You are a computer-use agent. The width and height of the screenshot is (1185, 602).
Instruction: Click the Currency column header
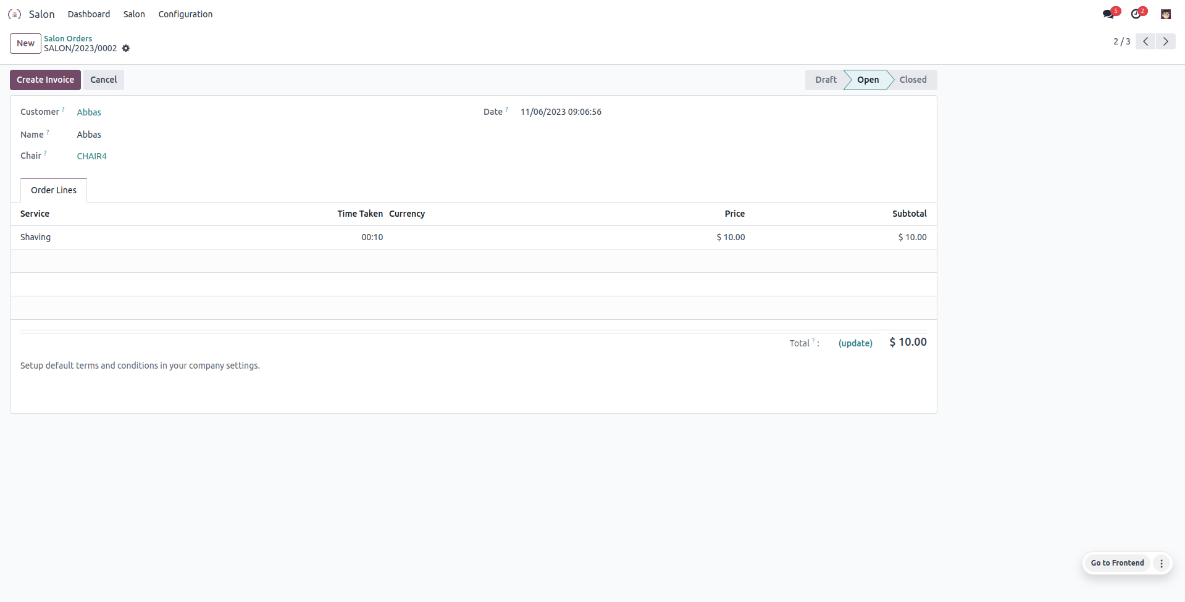tap(407, 214)
